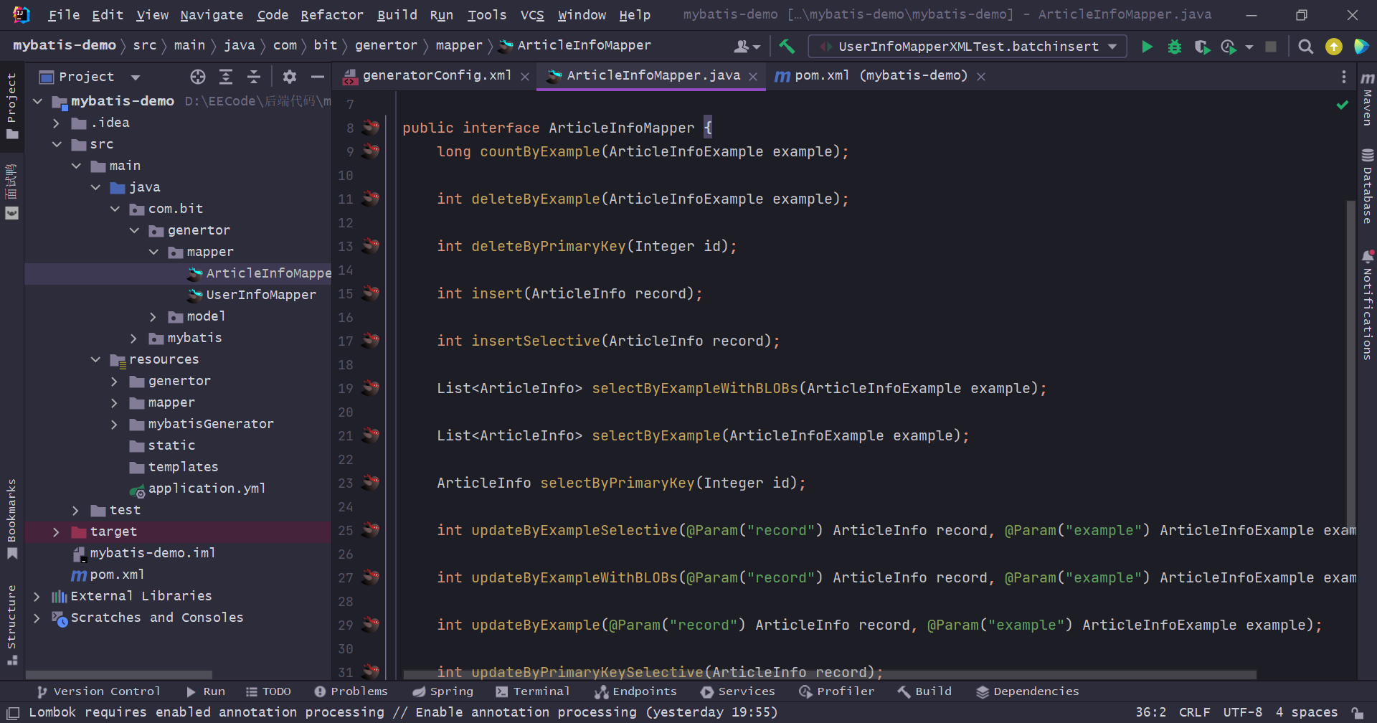Expand External Libraries node
Image resolution: width=1377 pixels, height=723 pixels.
click(x=37, y=596)
